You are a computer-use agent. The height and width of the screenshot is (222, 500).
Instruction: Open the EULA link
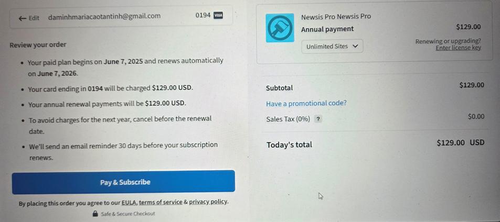(129, 202)
